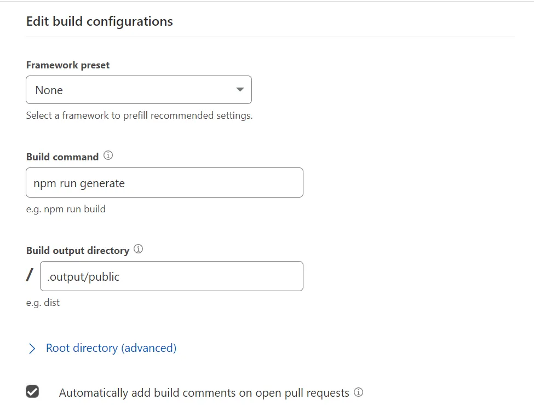The height and width of the screenshot is (417, 534).
Task: Click the info icon beside Build command
Action: (108, 156)
